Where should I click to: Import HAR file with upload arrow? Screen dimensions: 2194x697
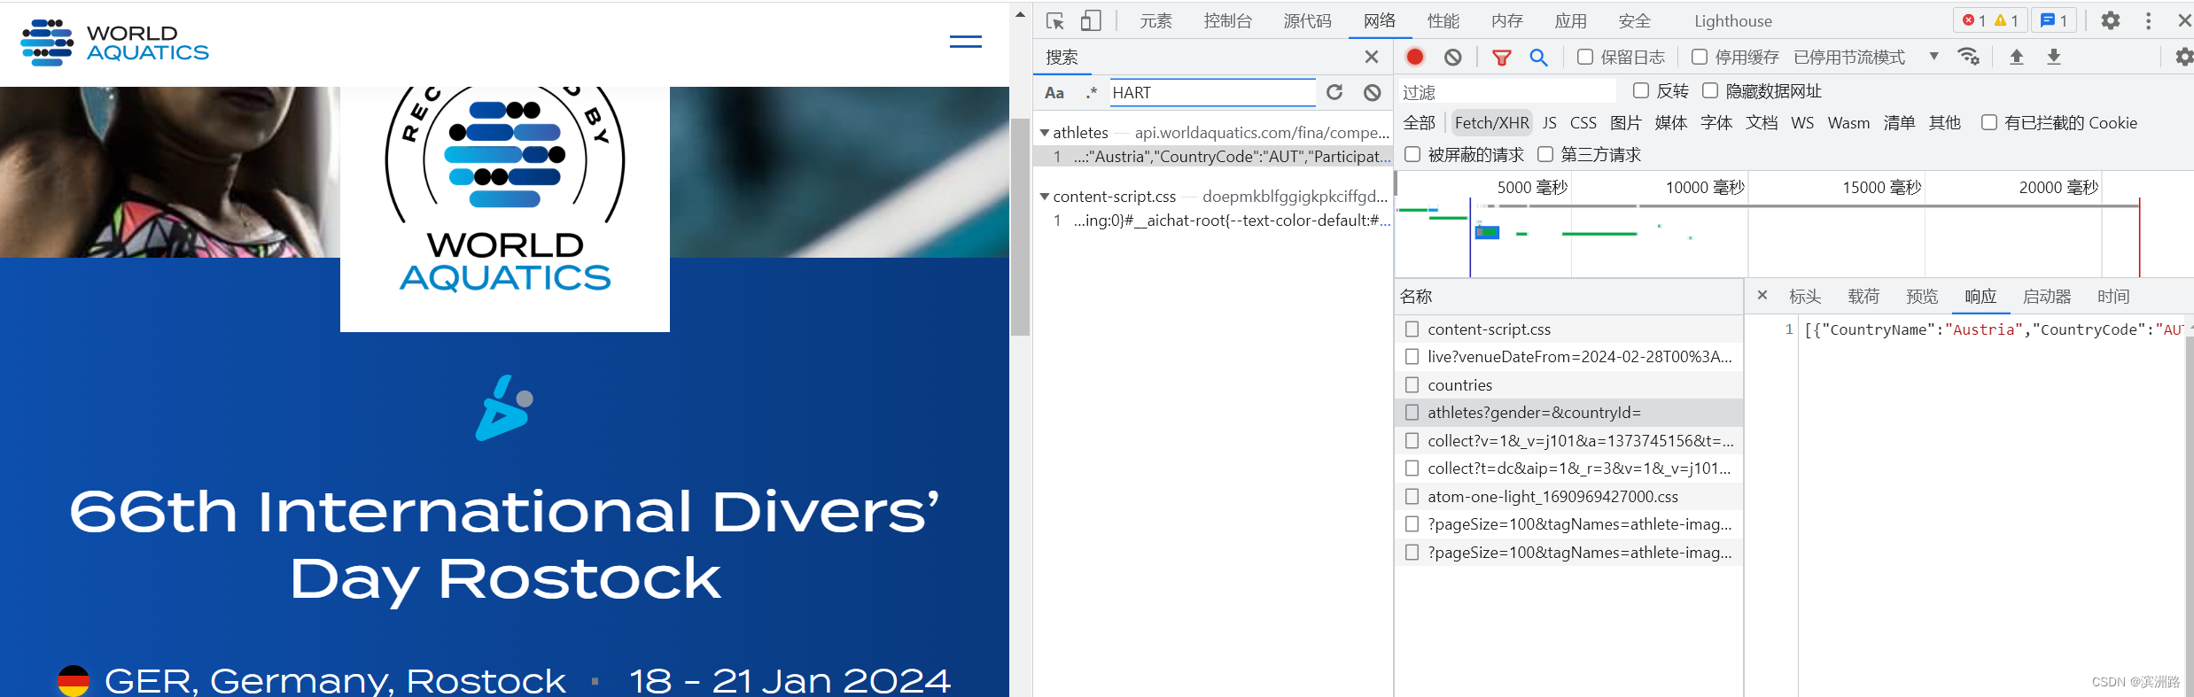(2017, 57)
